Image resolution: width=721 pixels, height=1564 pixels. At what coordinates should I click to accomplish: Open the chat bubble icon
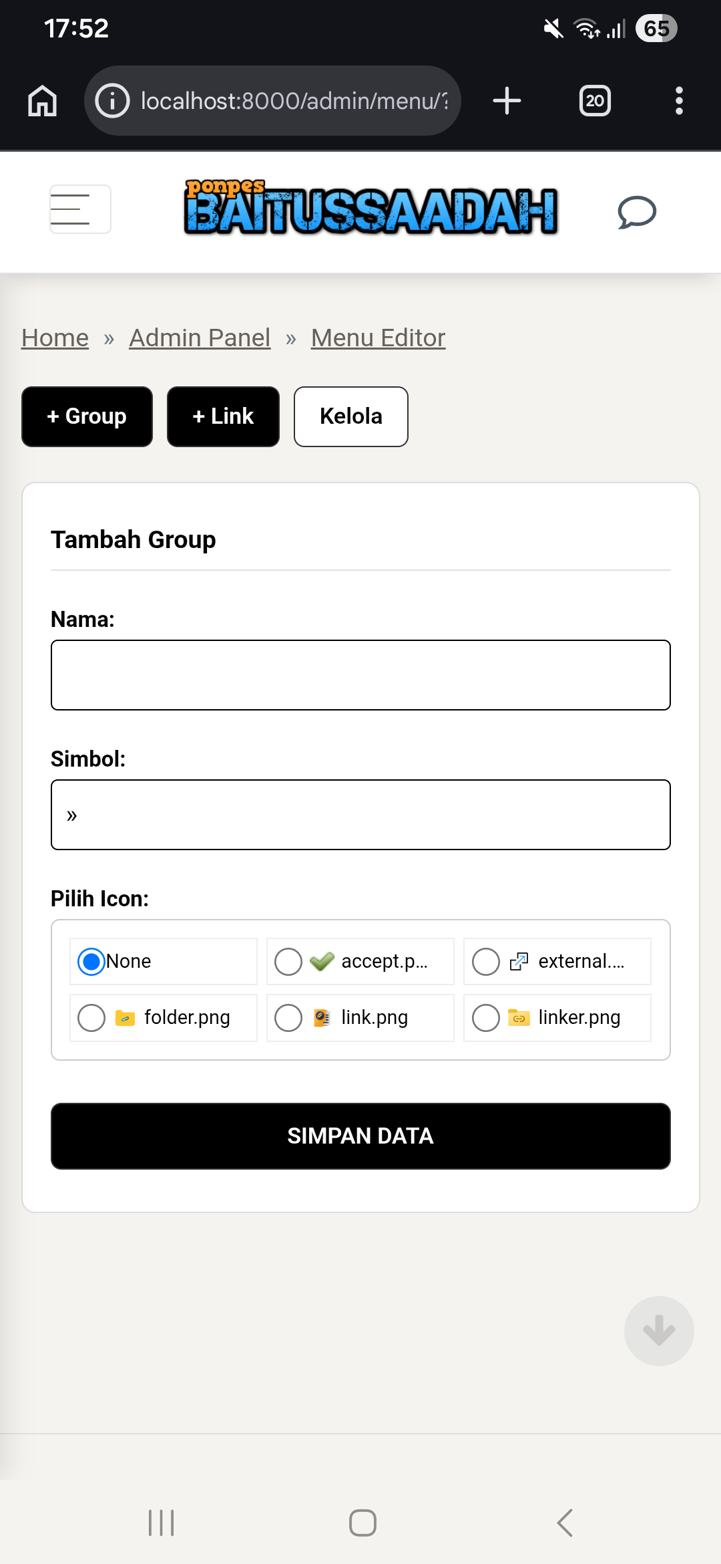tap(636, 213)
